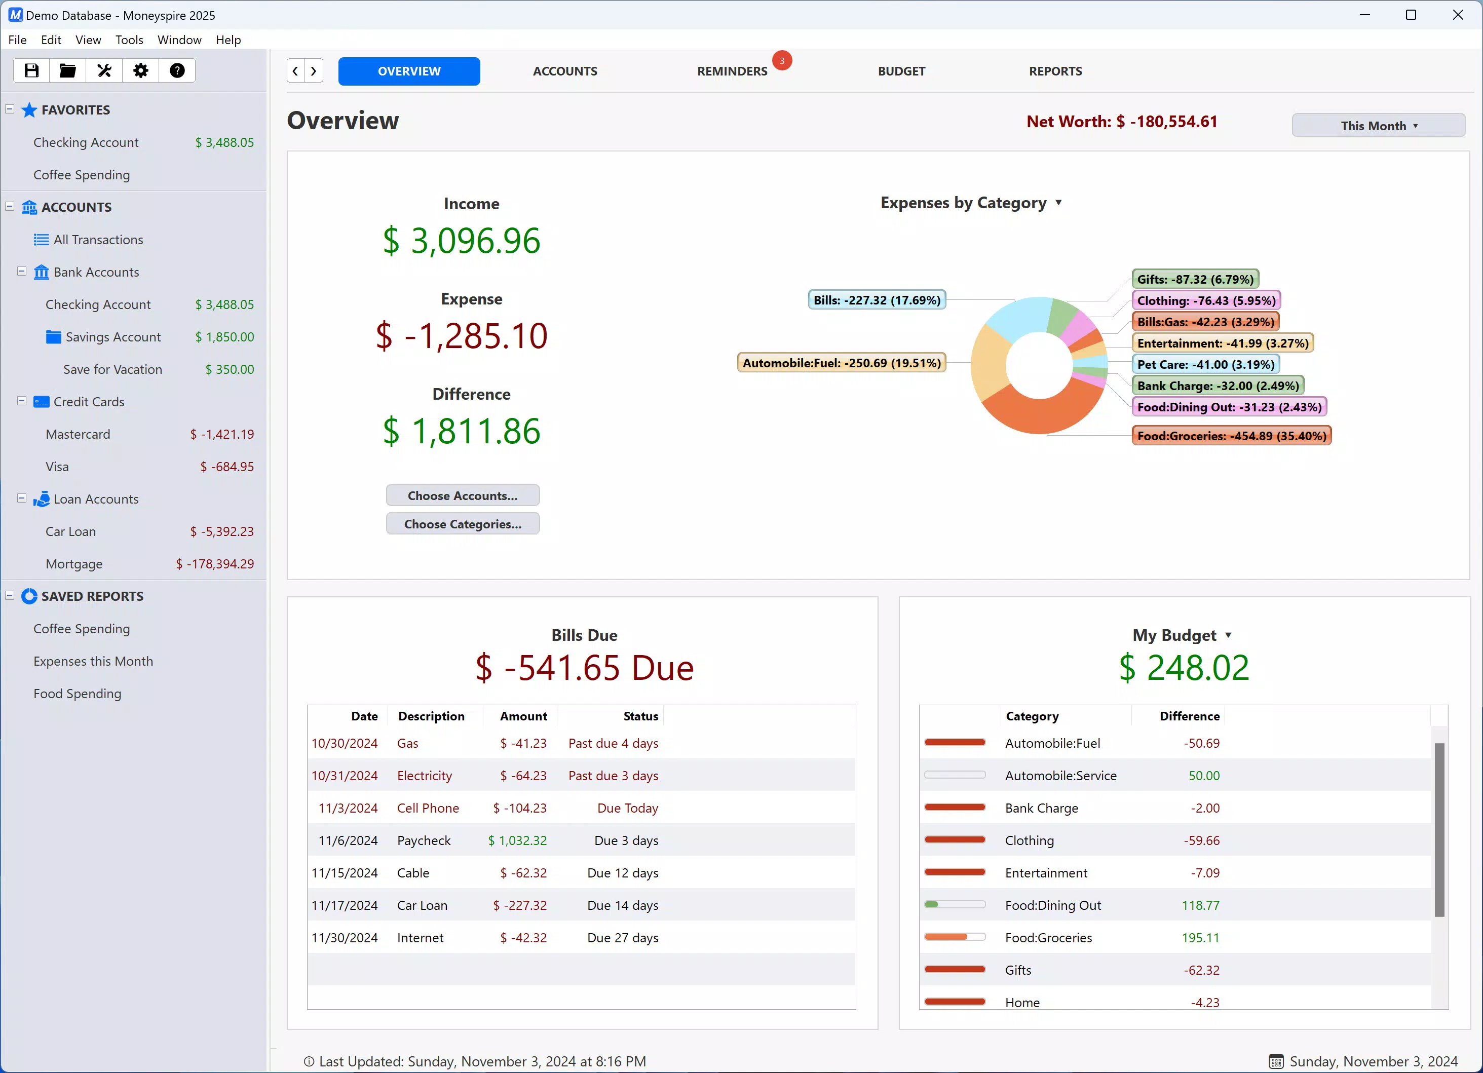The height and width of the screenshot is (1073, 1483).
Task: Click the Accounts bank building icon
Action: click(x=29, y=207)
